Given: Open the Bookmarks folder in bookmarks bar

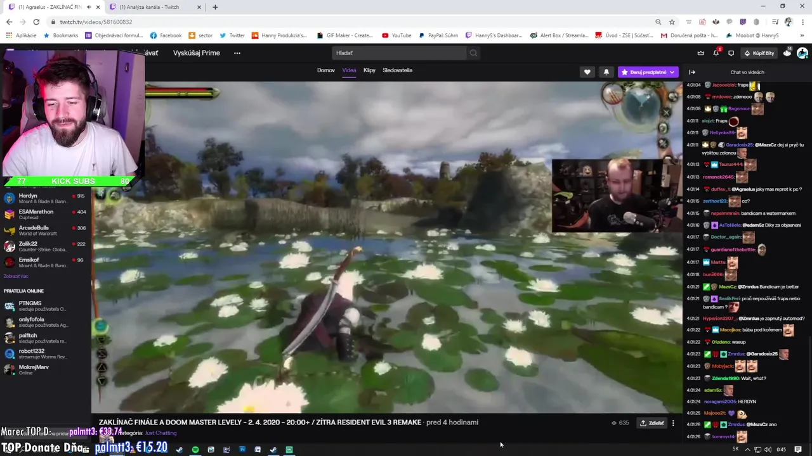Looking at the screenshot, I should click(x=61, y=35).
